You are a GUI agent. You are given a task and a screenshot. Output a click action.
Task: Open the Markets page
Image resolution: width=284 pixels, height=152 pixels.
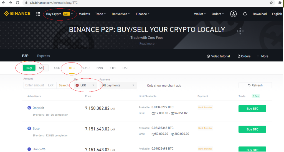pos(84,14)
